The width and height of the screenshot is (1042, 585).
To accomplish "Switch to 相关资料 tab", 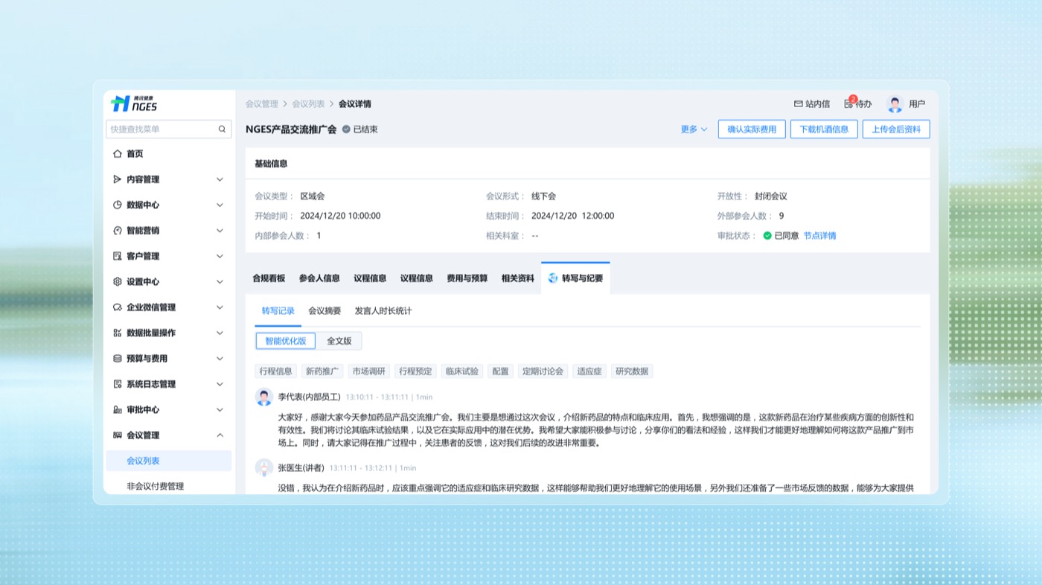I will (x=517, y=278).
